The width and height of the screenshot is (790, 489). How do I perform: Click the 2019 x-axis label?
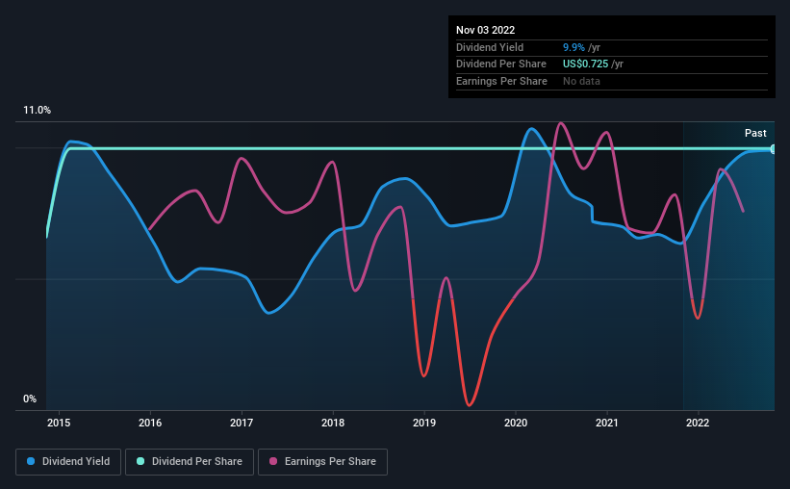424,423
